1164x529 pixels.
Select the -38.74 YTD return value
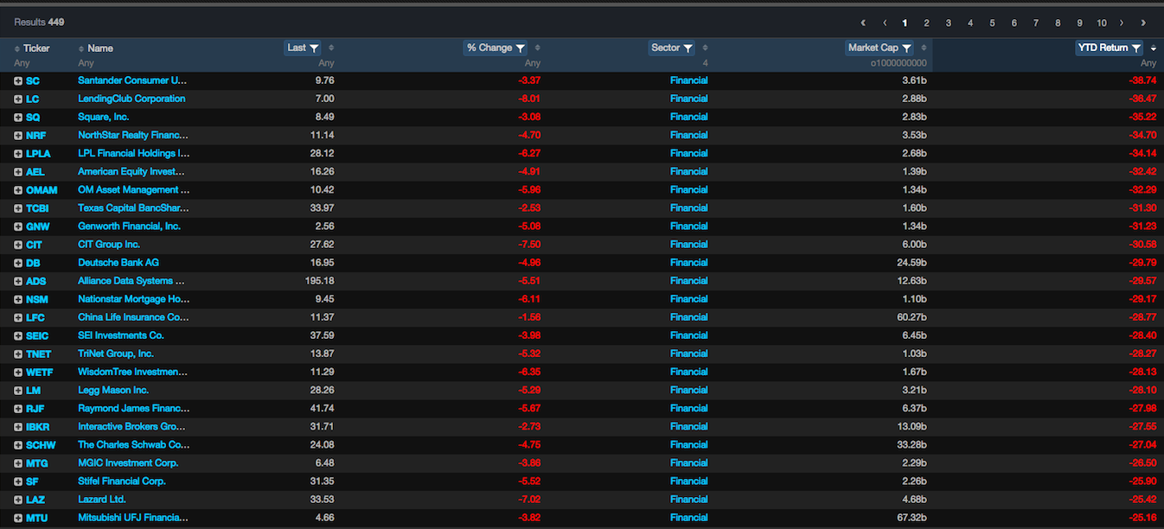click(x=1142, y=80)
